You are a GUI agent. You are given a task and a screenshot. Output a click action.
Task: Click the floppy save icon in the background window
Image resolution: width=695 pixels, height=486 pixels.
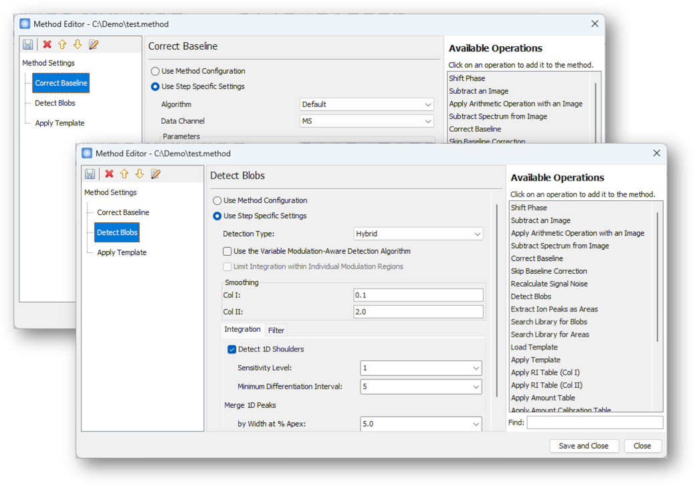pyautogui.click(x=27, y=44)
